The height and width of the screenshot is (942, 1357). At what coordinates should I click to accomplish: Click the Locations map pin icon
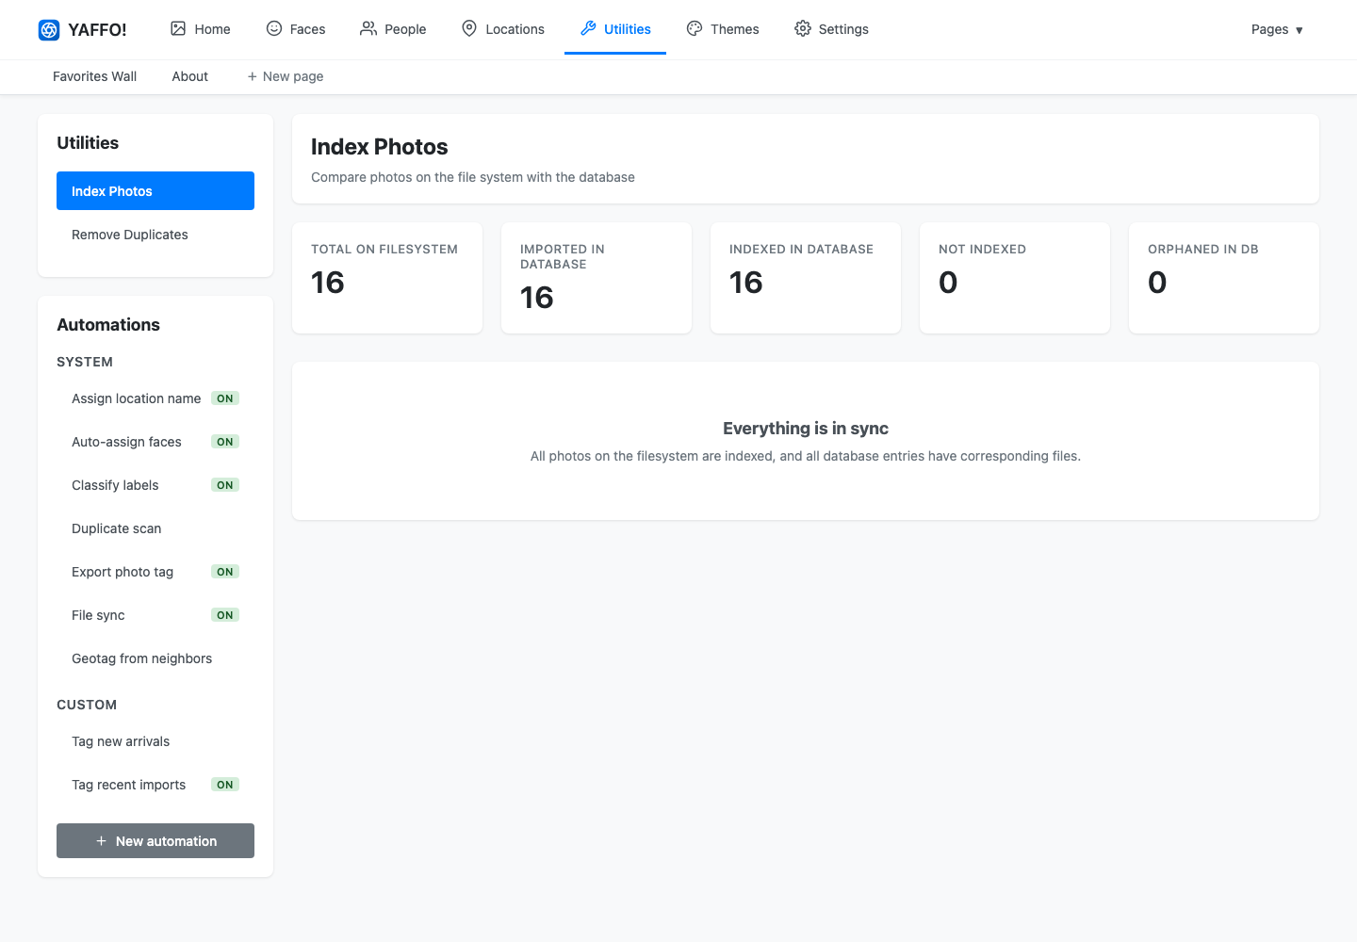[x=469, y=28]
